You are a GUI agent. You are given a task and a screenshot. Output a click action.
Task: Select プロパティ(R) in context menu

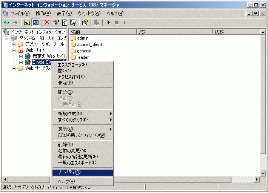point(83,172)
